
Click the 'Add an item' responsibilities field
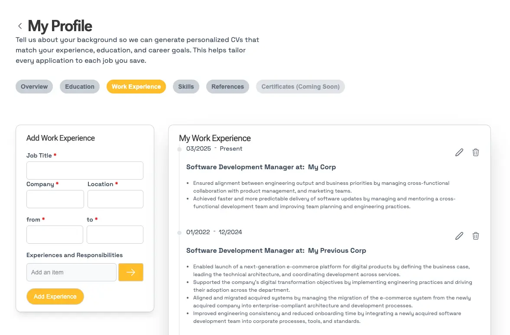tap(71, 272)
